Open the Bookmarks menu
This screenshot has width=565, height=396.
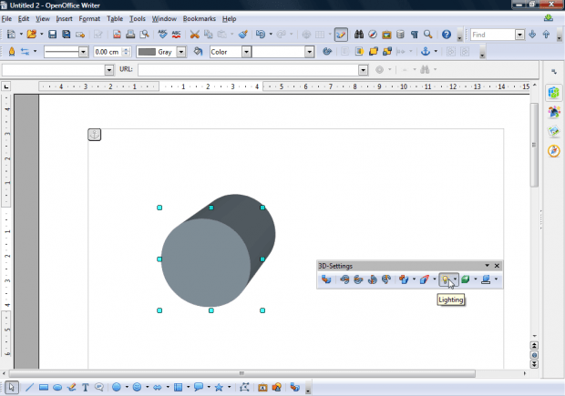click(200, 18)
